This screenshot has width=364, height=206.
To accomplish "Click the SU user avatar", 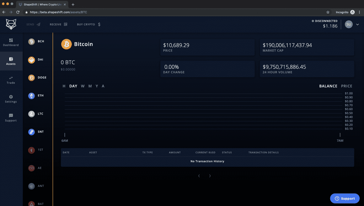I will pyautogui.click(x=349, y=24).
